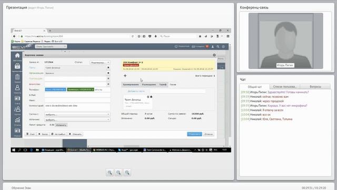Screen dimensions: 337x190
Task: Switch to Skype in the taskbar
Action: [x=128, y=150]
